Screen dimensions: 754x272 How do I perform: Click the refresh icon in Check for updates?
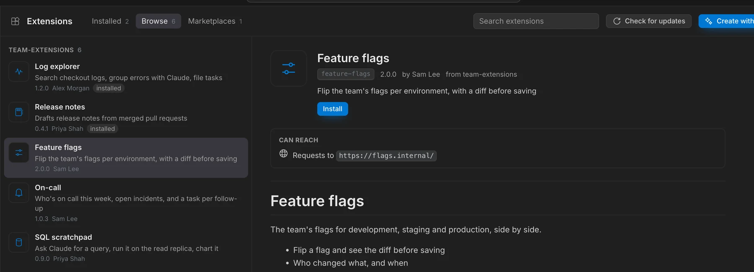point(617,21)
